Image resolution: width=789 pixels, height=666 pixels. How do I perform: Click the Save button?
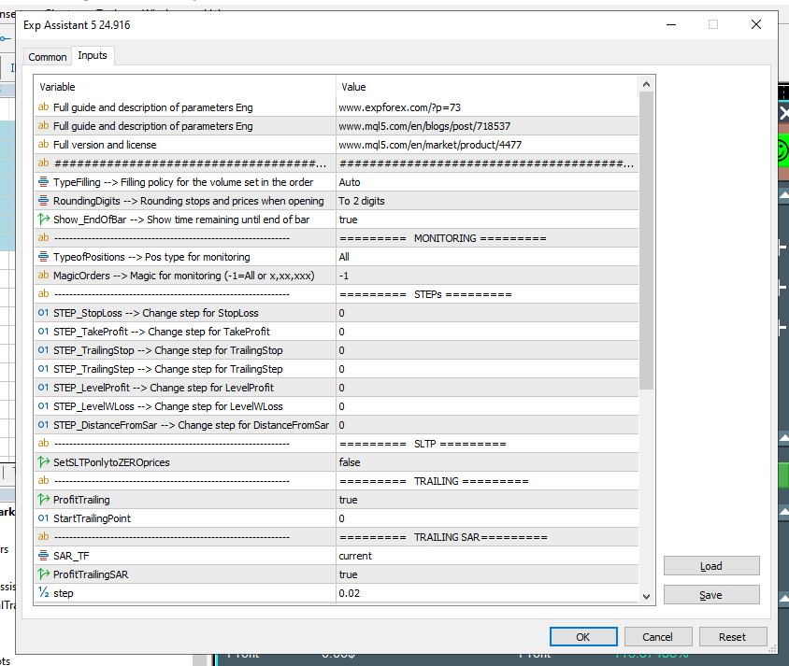711,595
